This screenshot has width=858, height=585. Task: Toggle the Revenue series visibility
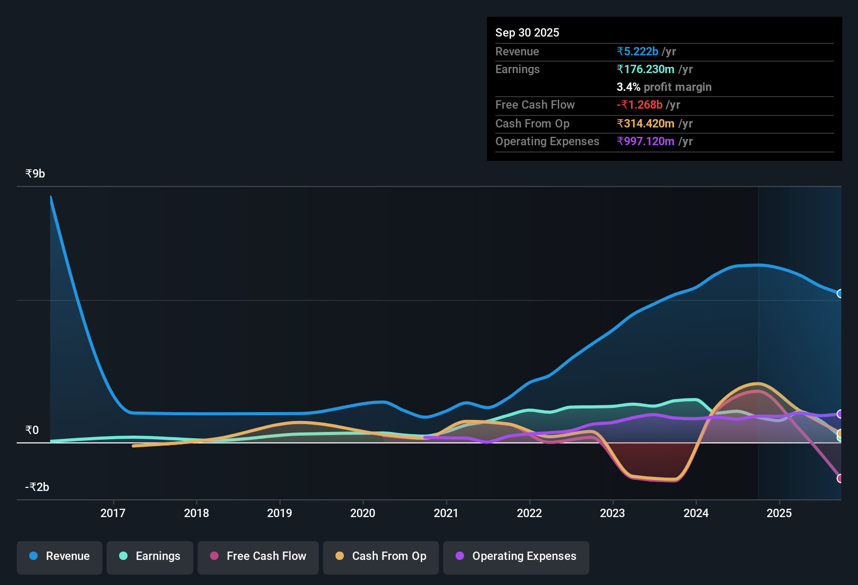[x=59, y=557]
